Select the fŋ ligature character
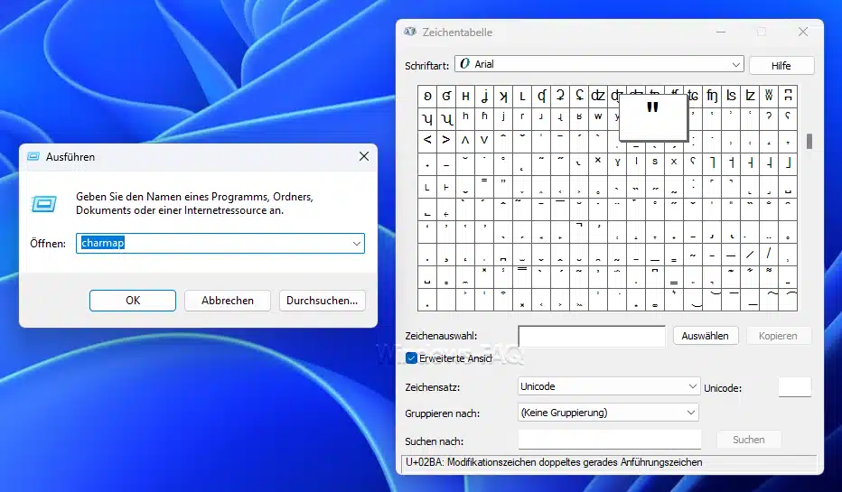 click(712, 96)
